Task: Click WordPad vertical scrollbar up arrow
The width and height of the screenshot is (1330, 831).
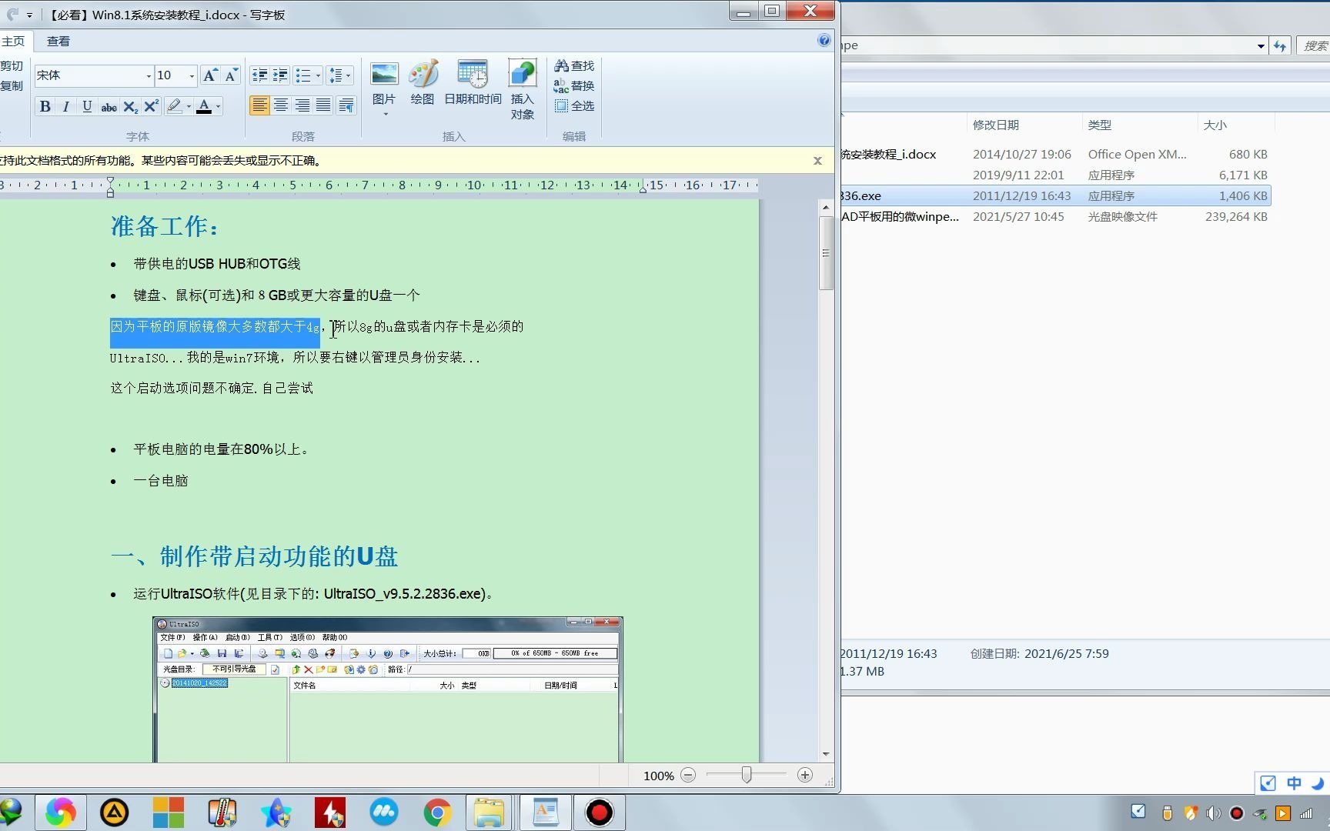Action: [x=826, y=207]
